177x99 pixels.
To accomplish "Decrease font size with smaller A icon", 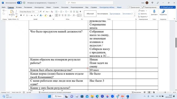I will tap(44, 12).
